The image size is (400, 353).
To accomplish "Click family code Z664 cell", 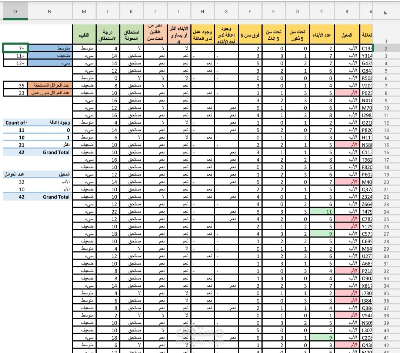I will pyautogui.click(x=366, y=204).
